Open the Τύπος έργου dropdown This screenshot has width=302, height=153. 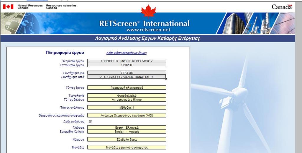point(127,88)
